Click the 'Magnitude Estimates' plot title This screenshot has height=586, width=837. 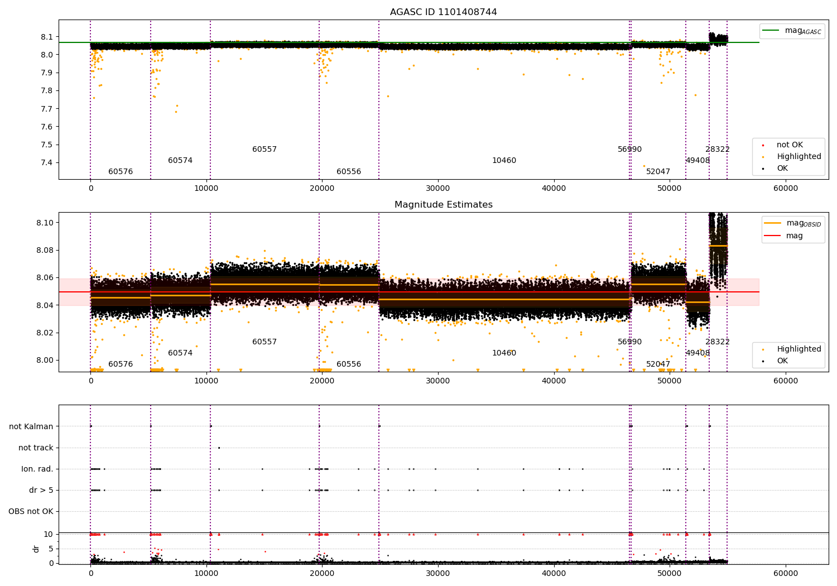[443, 205]
